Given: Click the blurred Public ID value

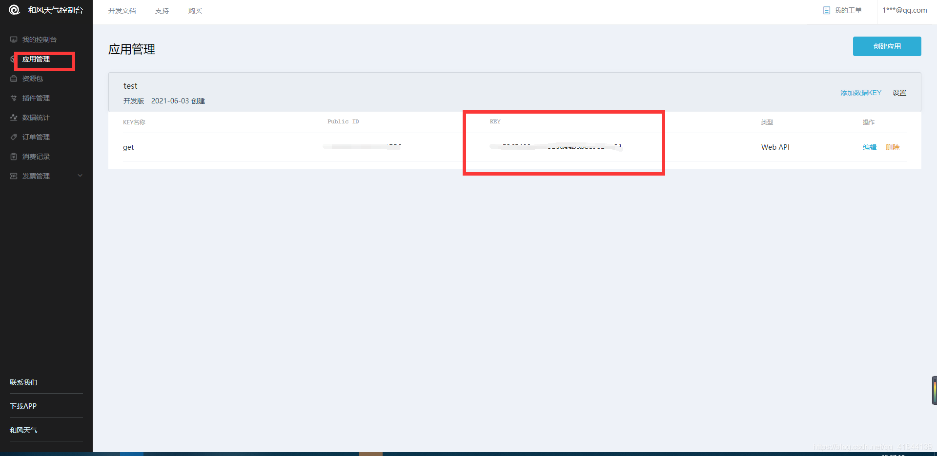Looking at the screenshot, I should (x=362, y=146).
